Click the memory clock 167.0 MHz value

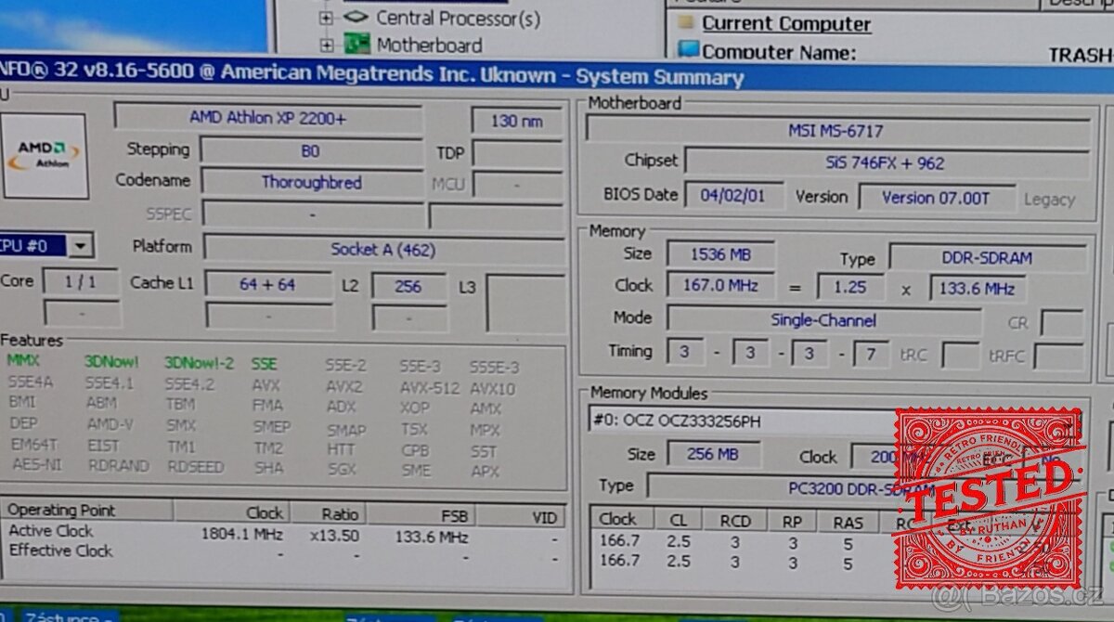(x=720, y=285)
